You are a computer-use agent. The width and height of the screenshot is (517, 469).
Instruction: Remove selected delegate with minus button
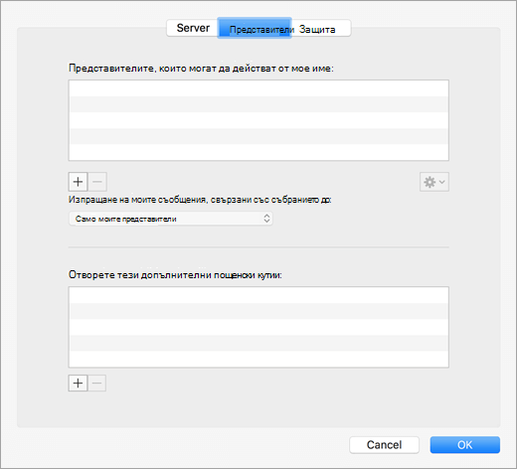pos(97,182)
